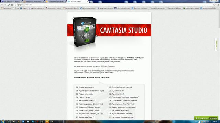Click lesson 03. Разрыв и переходы
The height and width of the screenshot is (123, 220).
click(x=85, y=94)
